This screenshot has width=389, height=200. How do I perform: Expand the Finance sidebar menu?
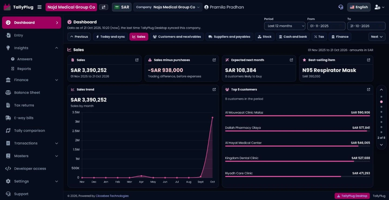(31, 80)
